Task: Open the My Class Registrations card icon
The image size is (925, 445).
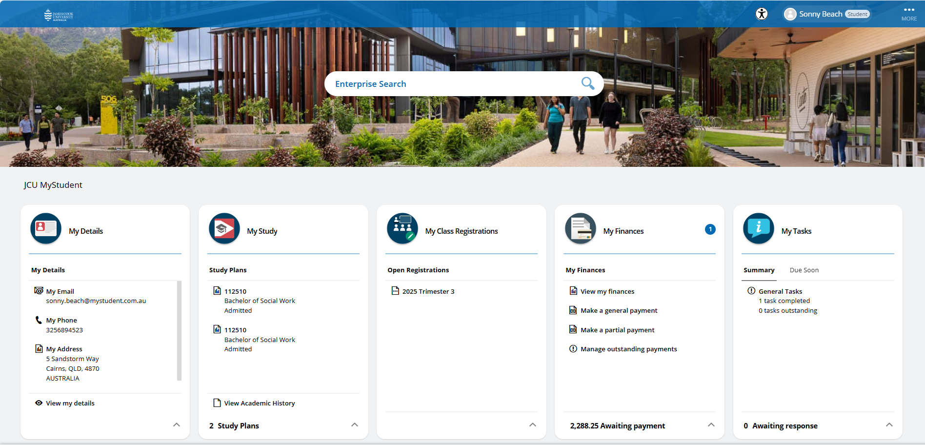Action: tap(402, 228)
